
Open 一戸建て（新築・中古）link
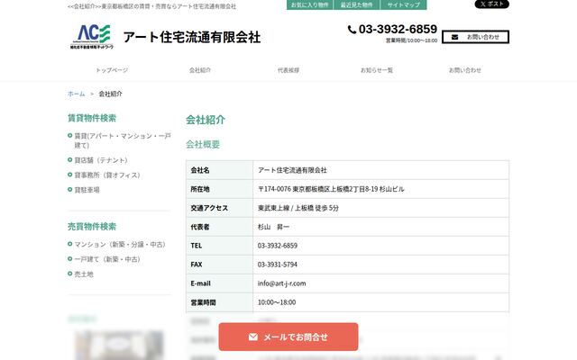click(107, 259)
